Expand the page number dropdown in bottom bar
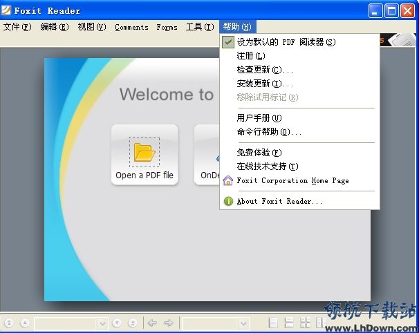The image size is (419, 333). coord(102,323)
